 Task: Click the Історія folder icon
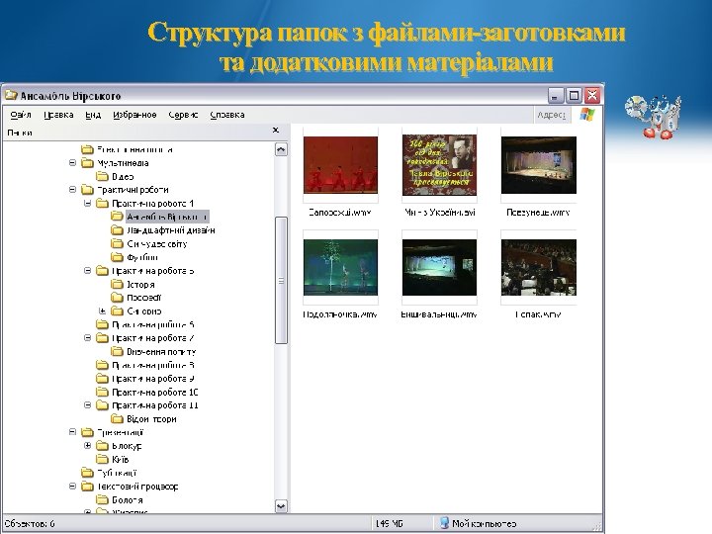click(x=117, y=284)
